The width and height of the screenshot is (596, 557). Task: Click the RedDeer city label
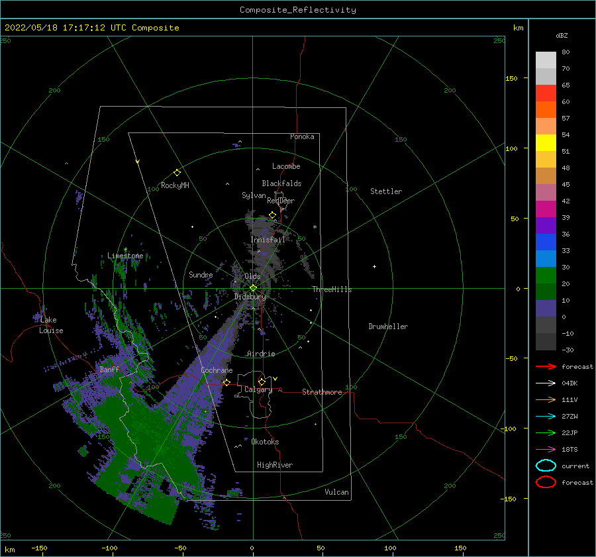point(281,201)
